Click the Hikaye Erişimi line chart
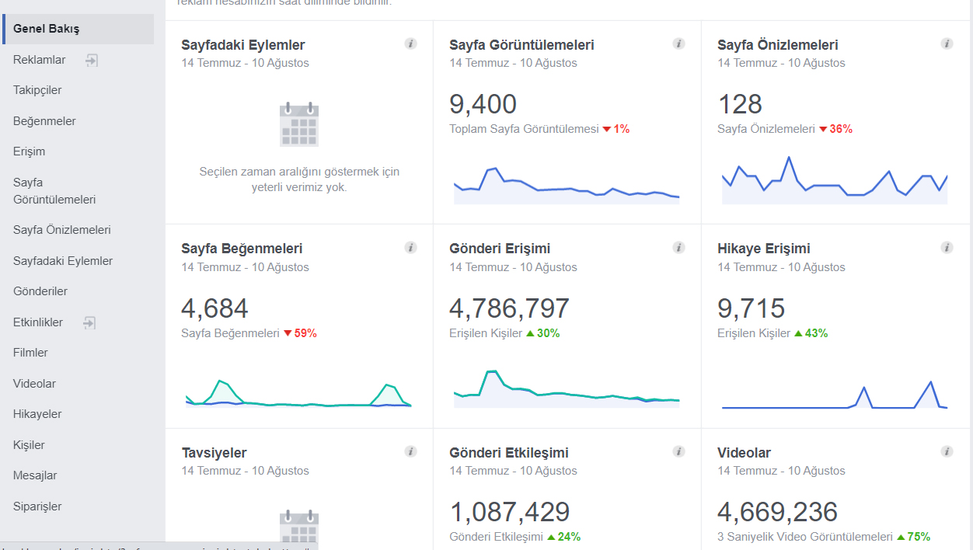This screenshot has height=550, width=973. tap(835, 395)
